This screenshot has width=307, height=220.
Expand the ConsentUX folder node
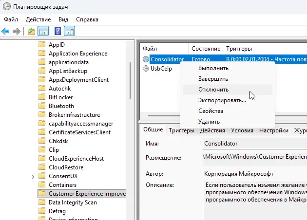click(x=33, y=176)
